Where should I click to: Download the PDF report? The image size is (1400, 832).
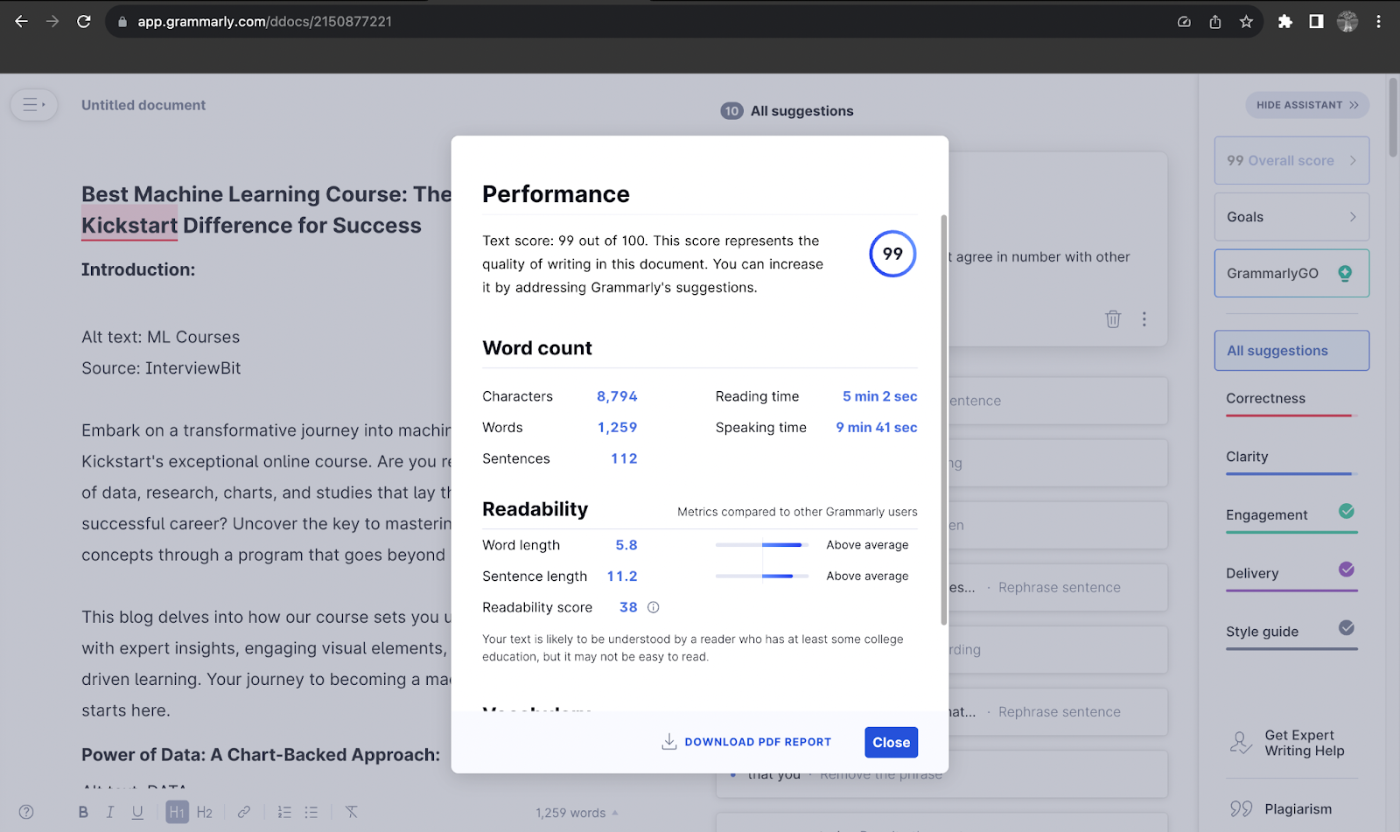point(746,742)
